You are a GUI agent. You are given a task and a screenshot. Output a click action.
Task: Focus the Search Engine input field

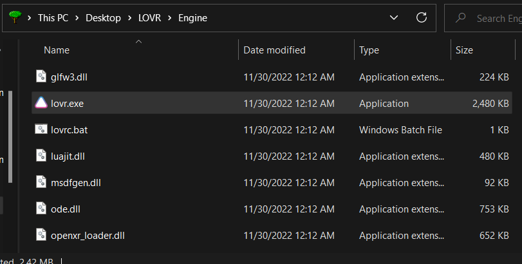click(x=483, y=18)
